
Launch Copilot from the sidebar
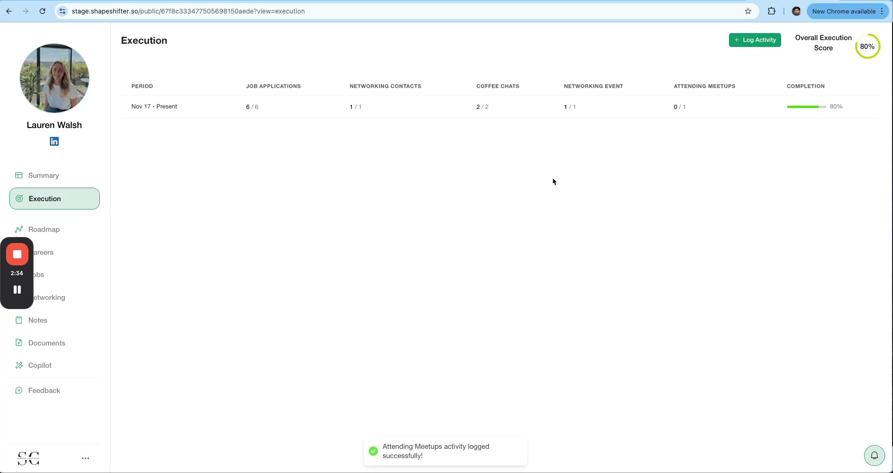pos(19,365)
